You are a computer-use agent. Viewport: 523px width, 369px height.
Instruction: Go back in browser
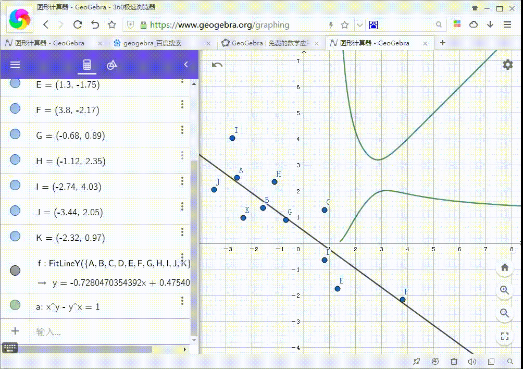coord(46,24)
